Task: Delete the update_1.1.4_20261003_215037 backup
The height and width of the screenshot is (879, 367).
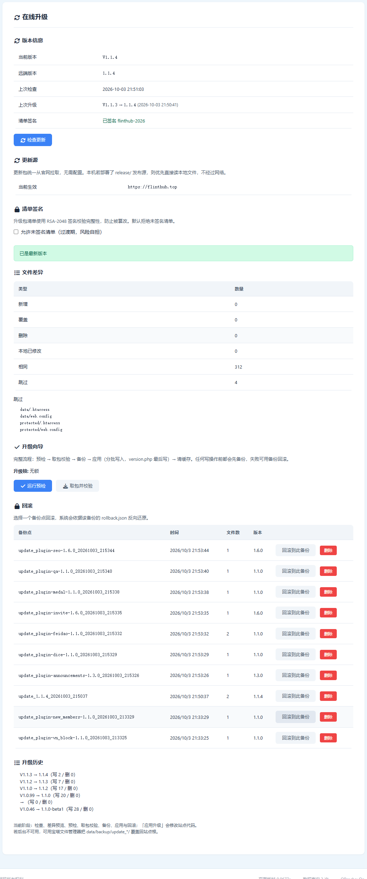Action: pos(328,696)
